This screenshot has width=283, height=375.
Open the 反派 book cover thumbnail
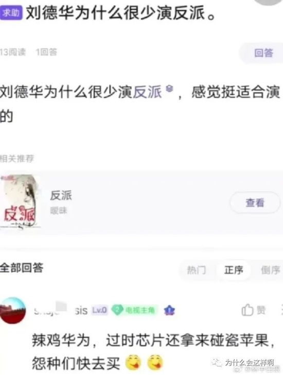[x=20, y=202]
